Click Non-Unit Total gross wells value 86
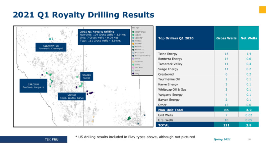 (226, 110)
